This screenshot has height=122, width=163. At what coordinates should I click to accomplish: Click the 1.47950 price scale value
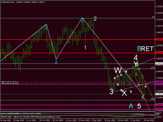coord(159,46)
